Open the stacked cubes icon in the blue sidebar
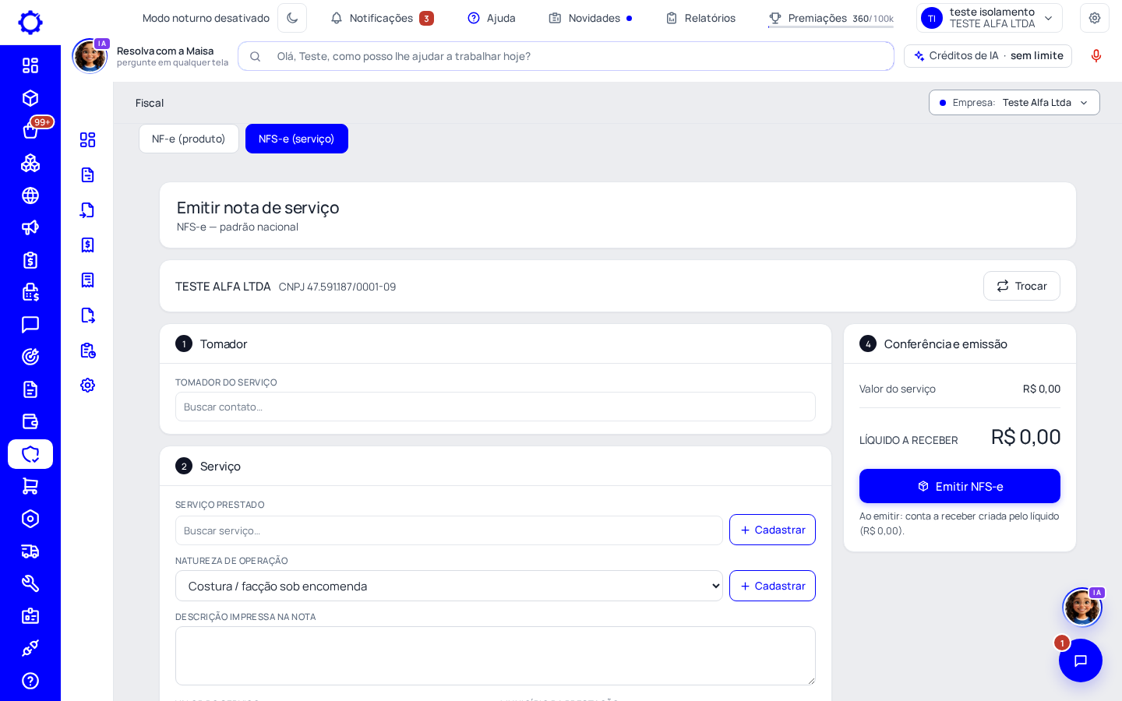This screenshot has width=1122, height=701. pyautogui.click(x=30, y=163)
